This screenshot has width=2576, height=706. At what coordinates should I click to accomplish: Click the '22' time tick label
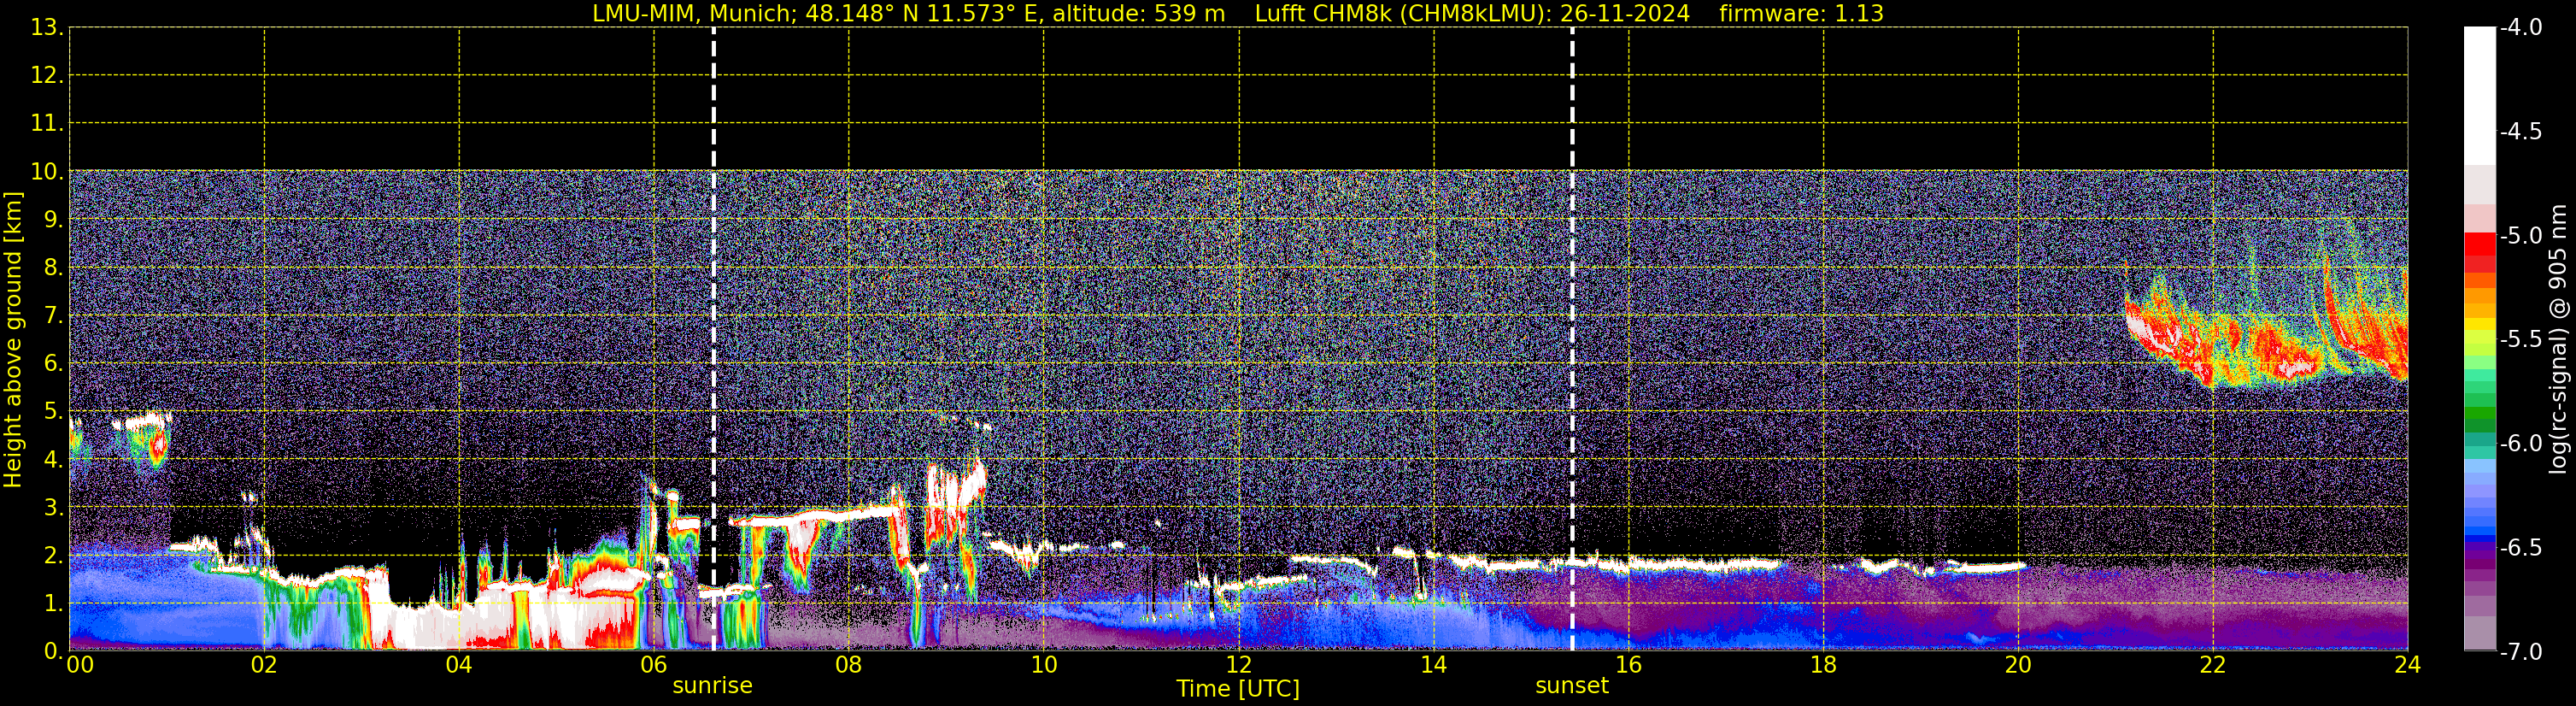(2213, 664)
